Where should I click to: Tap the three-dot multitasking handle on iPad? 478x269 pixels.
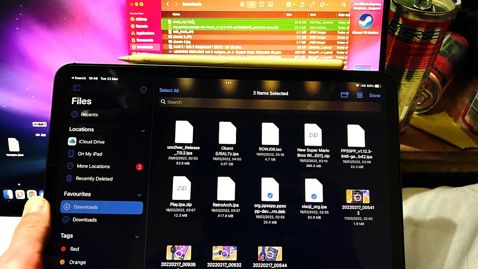[229, 82]
